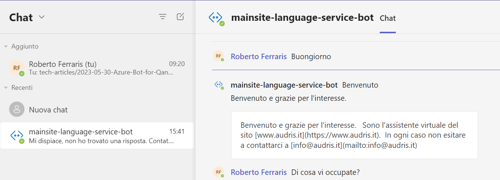This screenshot has height=180, width=500.
Task: Click bot avatar in the chat list
Action: pos(17,136)
